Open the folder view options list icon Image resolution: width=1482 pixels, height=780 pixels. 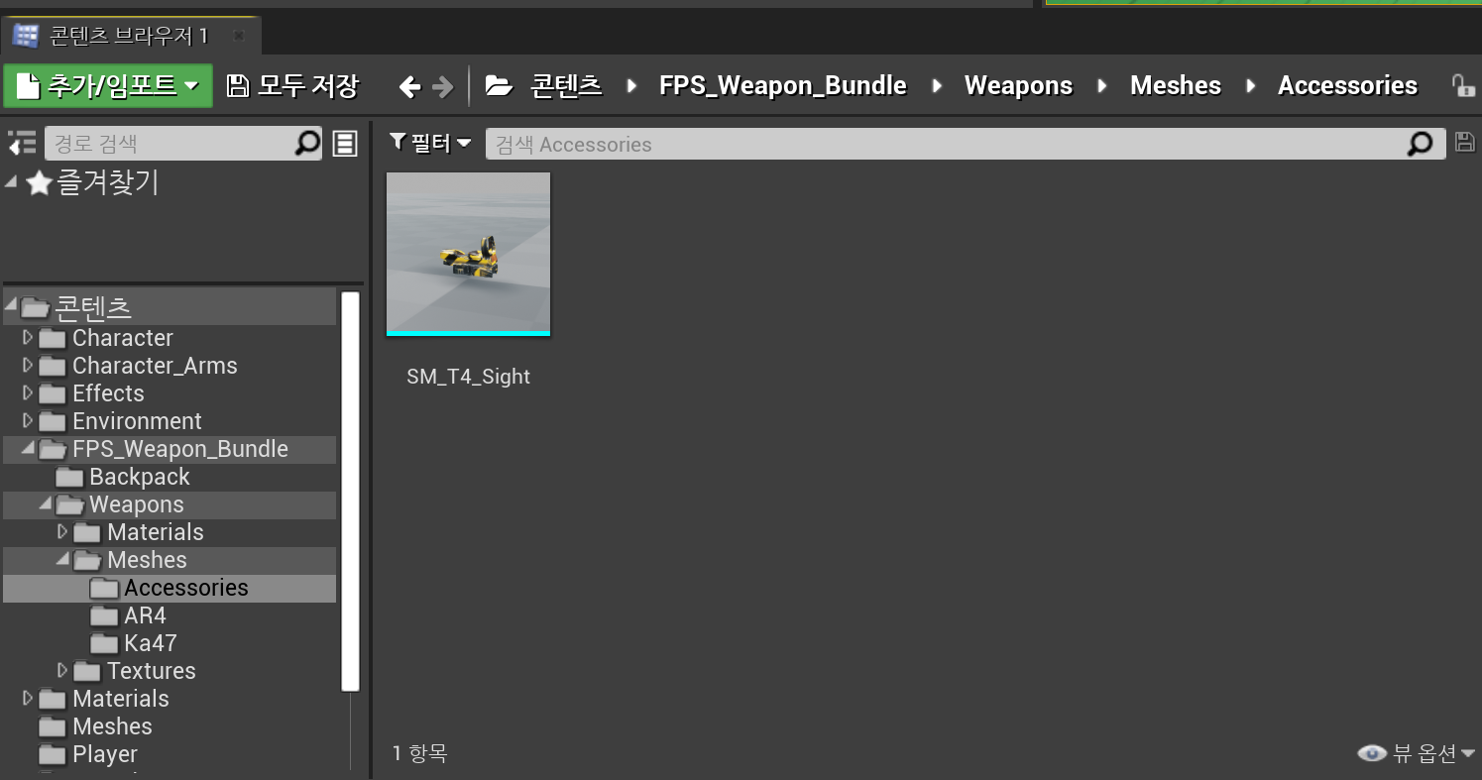[345, 144]
